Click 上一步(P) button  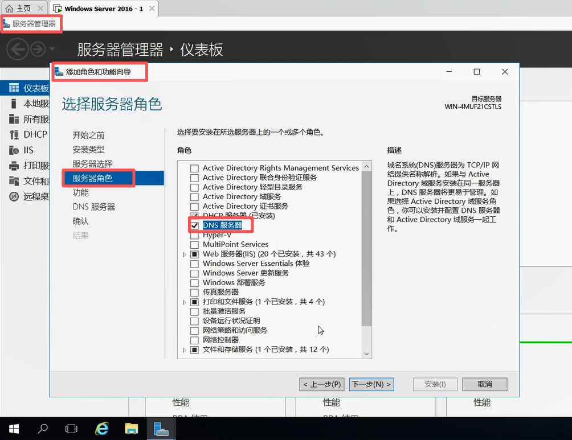click(322, 384)
